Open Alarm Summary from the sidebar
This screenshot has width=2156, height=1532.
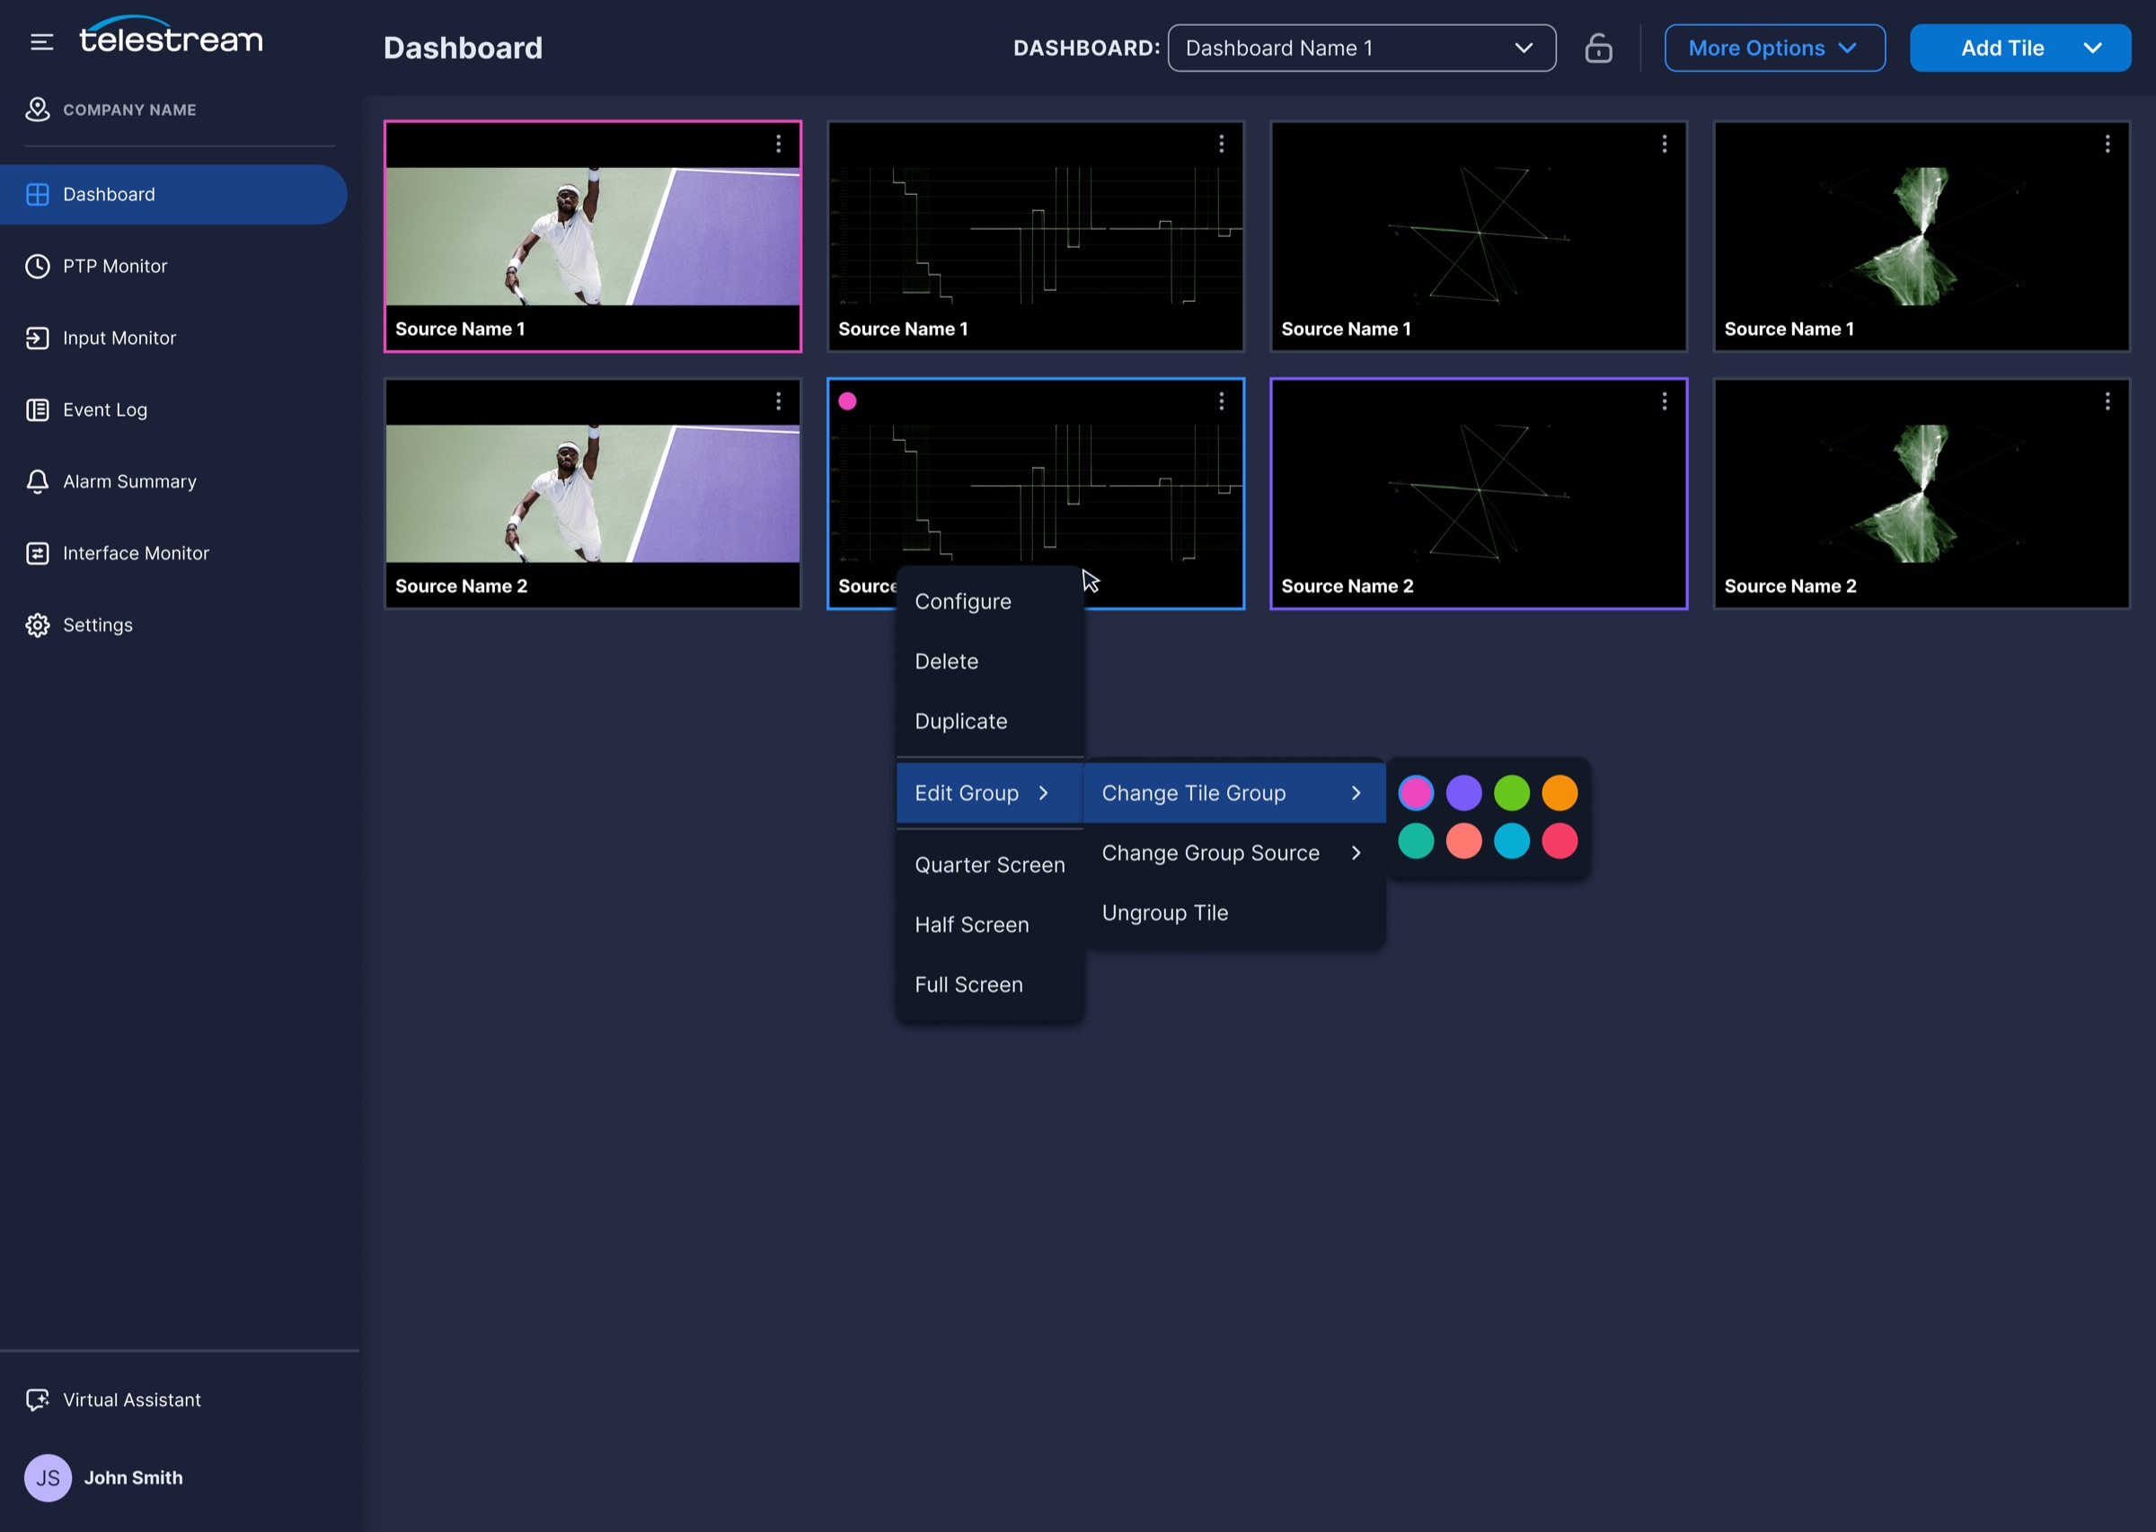173,481
